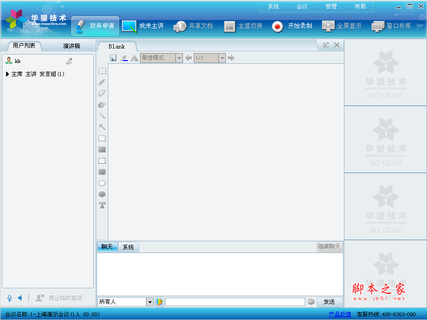Select the filled rounded rectangle tool

(102, 172)
